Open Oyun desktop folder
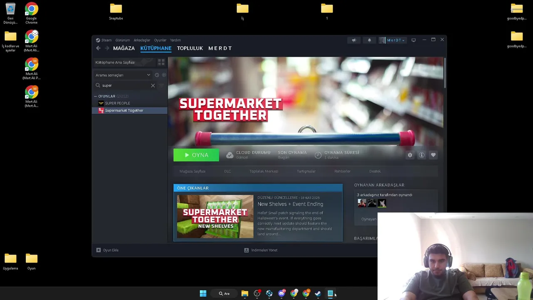 click(x=31, y=262)
